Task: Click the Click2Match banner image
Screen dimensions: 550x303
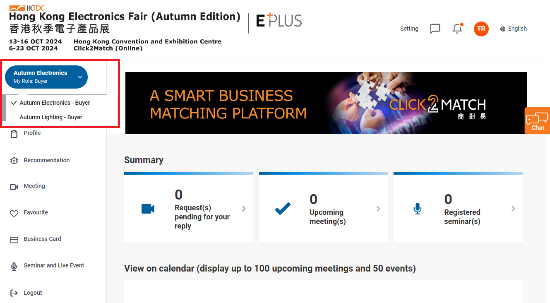Action: pos(326,103)
